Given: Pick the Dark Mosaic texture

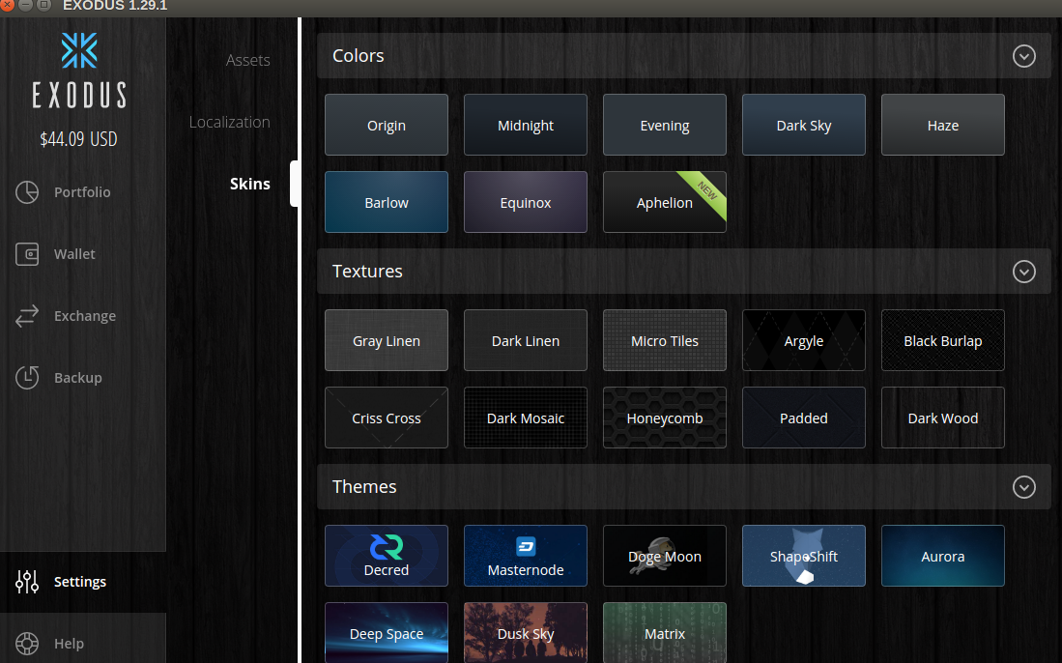Looking at the screenshot, I should tap(526, 418).
